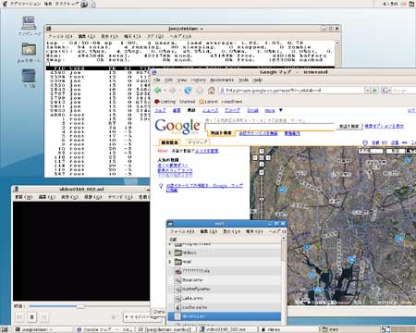Open the Edit menu in terminal window
The image size is (416, 333).
tap(86, 36)
